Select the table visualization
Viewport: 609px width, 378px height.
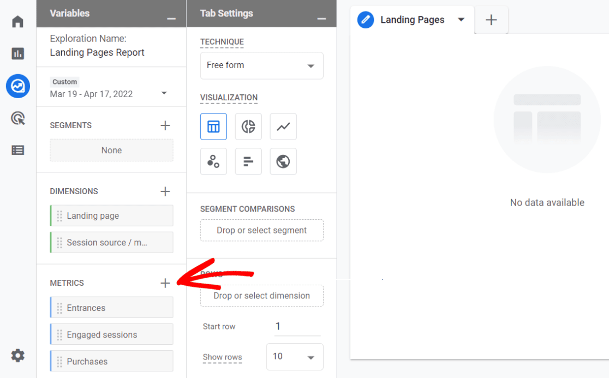click(x=213, y=127)
